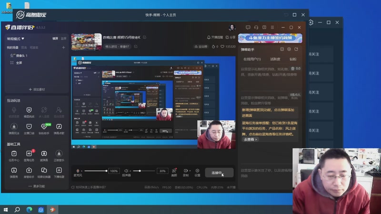
Task: Open the 读弹幕 icon
Action: click(44, 156)
